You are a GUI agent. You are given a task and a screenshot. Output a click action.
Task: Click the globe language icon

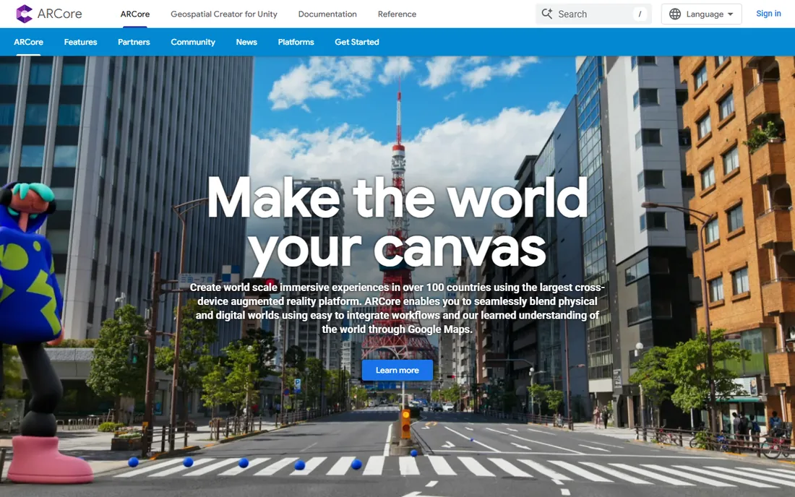(x=675, y=14)
